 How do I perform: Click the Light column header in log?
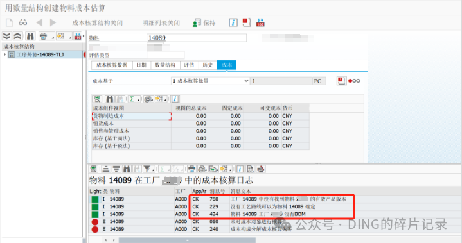point(95,191)
